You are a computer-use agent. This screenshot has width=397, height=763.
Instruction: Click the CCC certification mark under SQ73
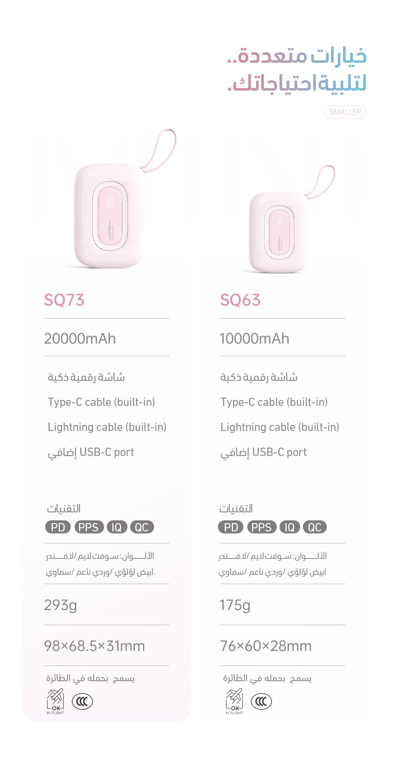coord(82,701)
